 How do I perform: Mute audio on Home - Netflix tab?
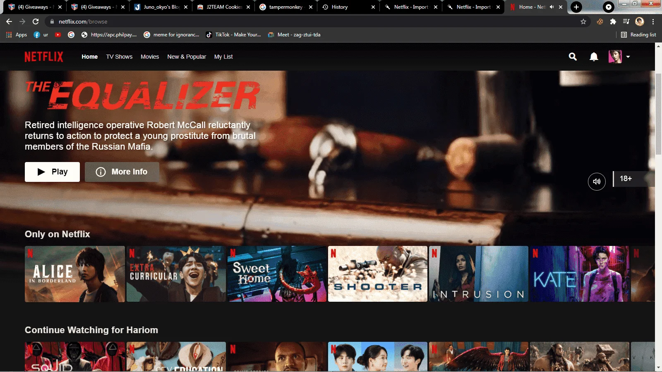coord(552,7)
